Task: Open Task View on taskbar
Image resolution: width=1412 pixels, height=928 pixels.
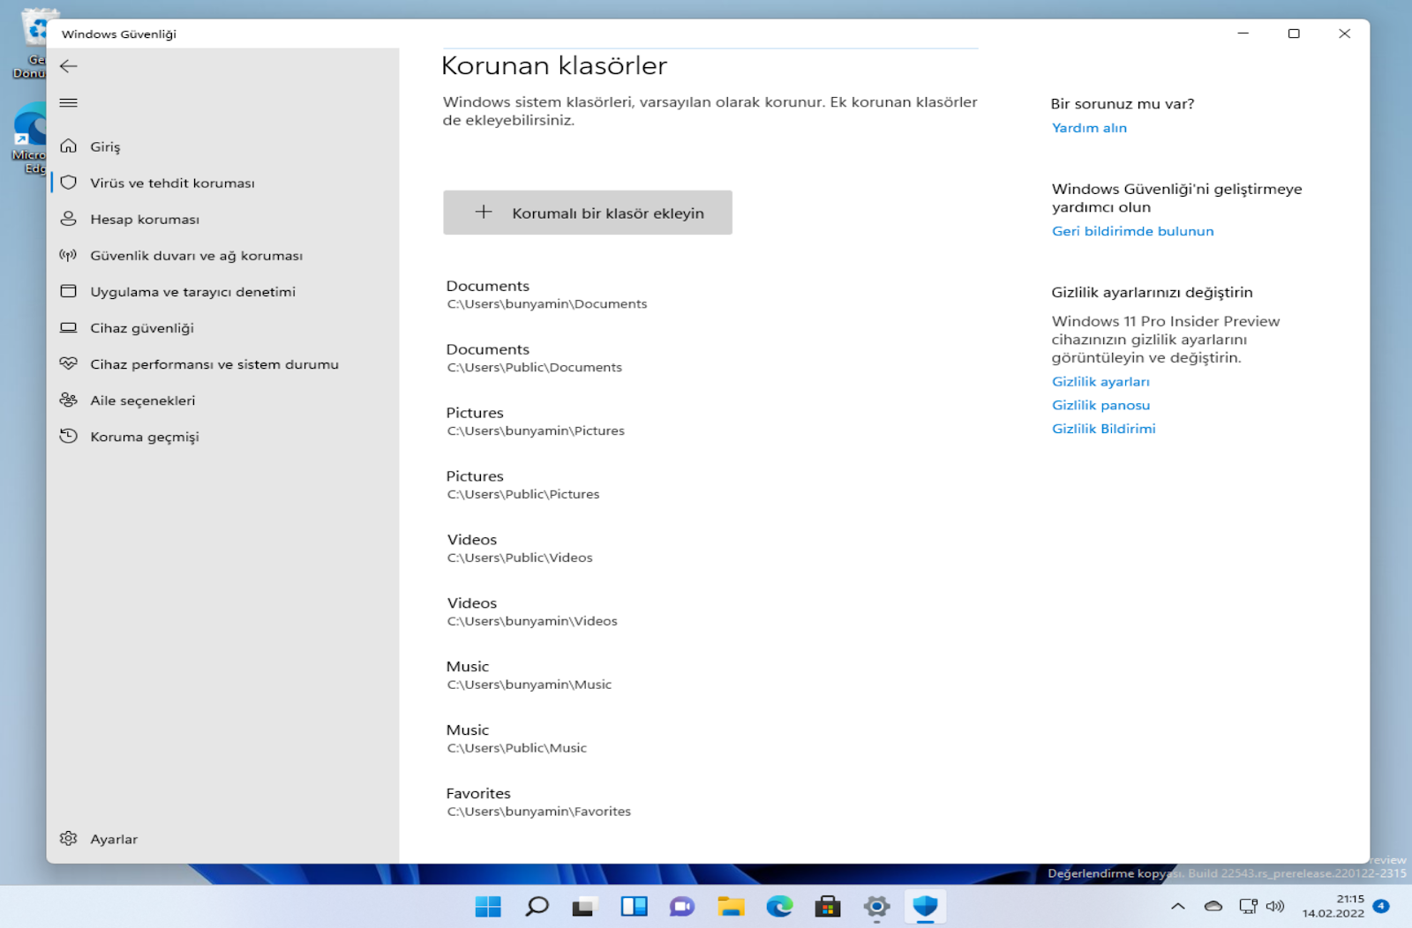Action: coord(584,906)
